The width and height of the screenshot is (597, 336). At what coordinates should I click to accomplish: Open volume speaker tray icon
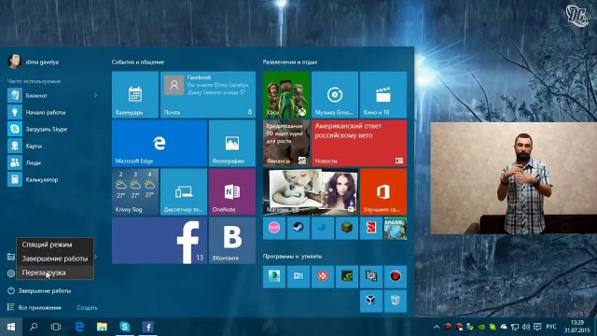(526, 327)
